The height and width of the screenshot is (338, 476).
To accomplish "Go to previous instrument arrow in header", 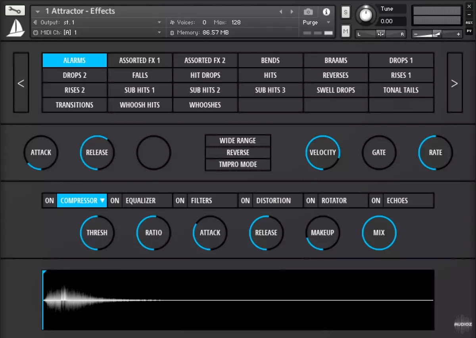I will tap(281, 12).
